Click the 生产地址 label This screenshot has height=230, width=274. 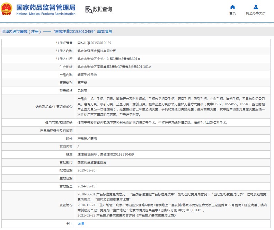(66, 67)
